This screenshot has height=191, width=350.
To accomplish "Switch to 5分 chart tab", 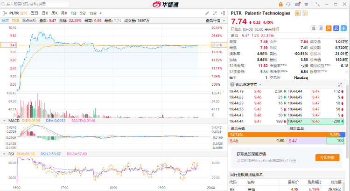I will (83, 13).
